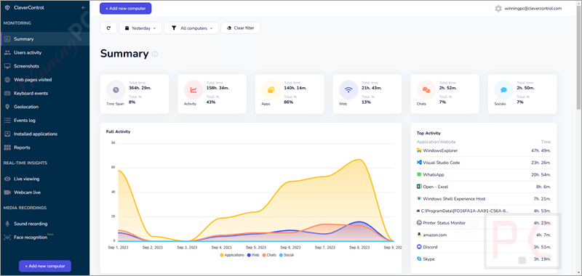
Task: Click the Sound recording microphone icon
Action: pyautogui.click(x=7, y=224)
